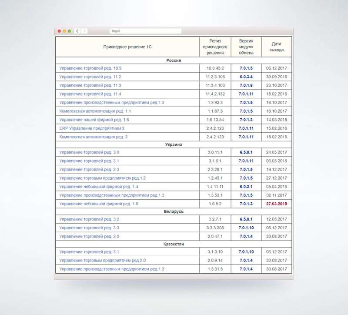Click section heading Украина
This screenshot has height=315, width=348.
point(174,145)
